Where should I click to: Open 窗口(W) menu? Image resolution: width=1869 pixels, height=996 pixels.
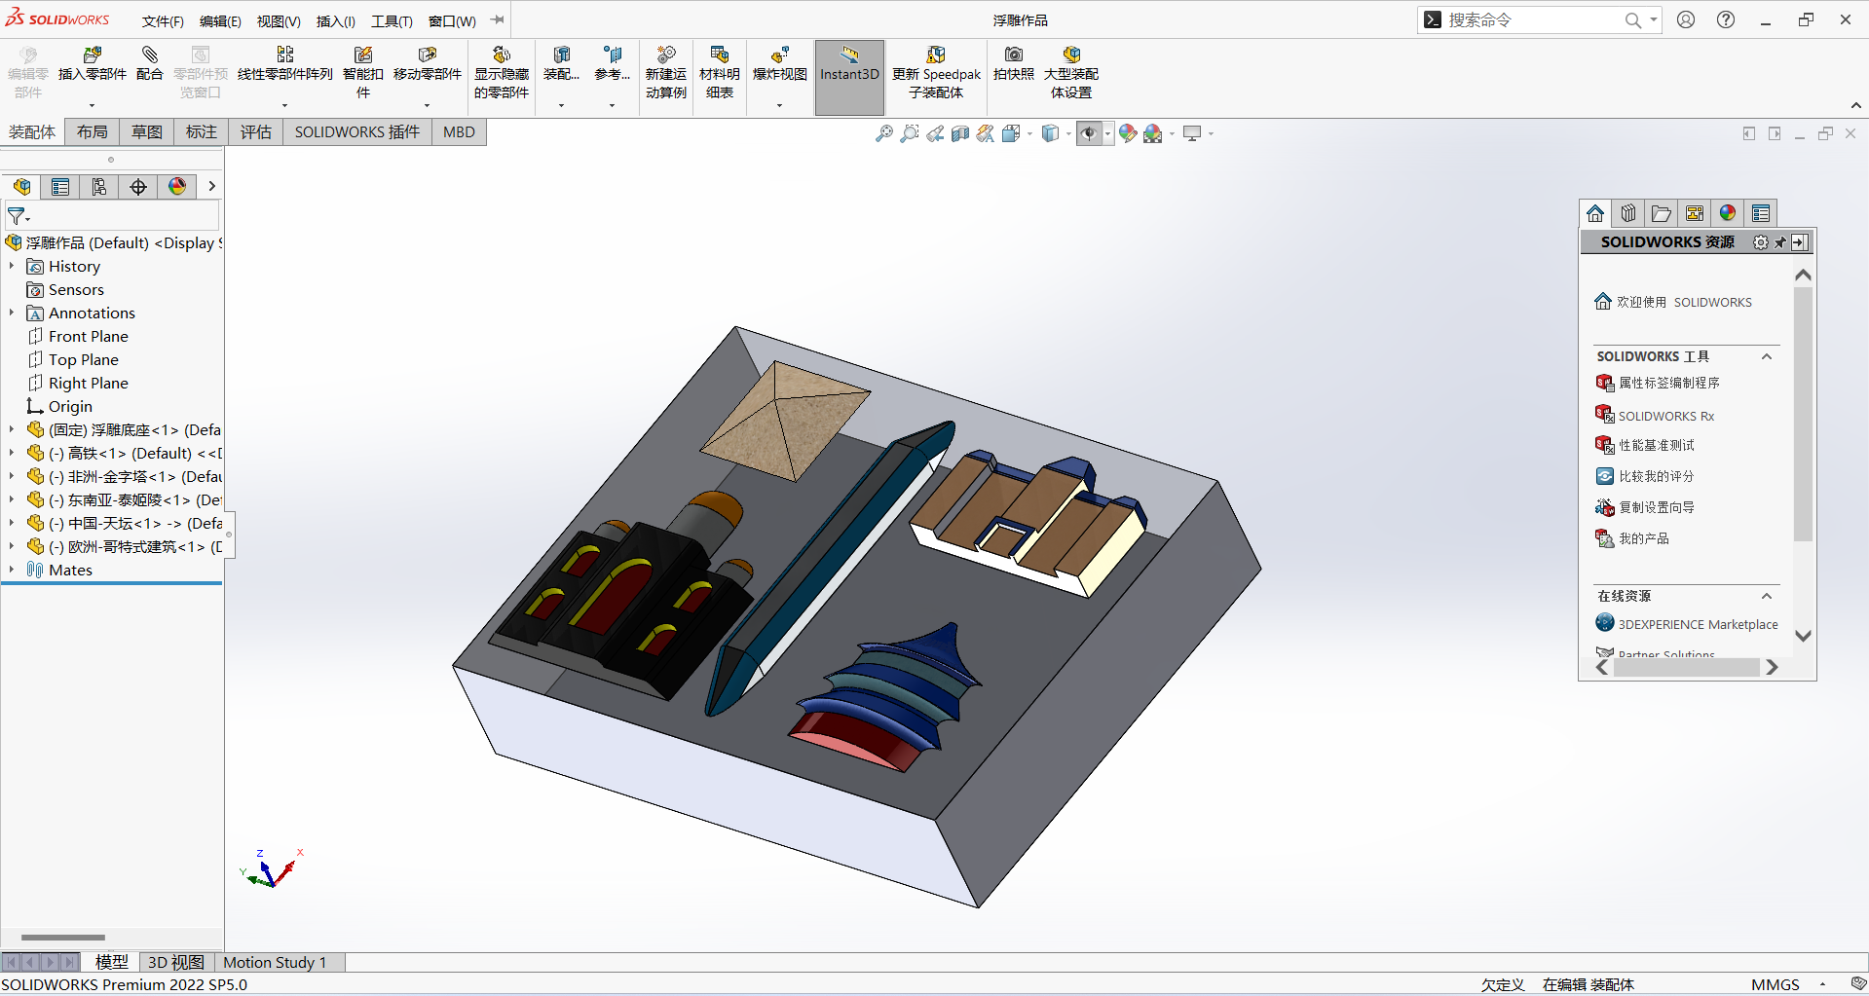452,20
